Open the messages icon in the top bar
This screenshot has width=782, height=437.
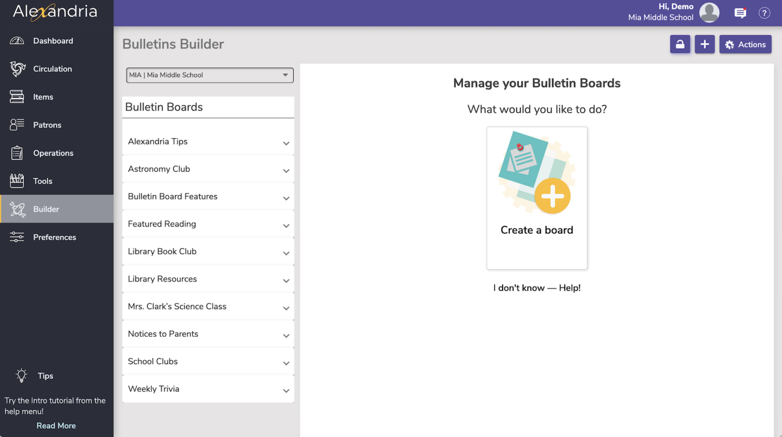(x=740, y=13)
